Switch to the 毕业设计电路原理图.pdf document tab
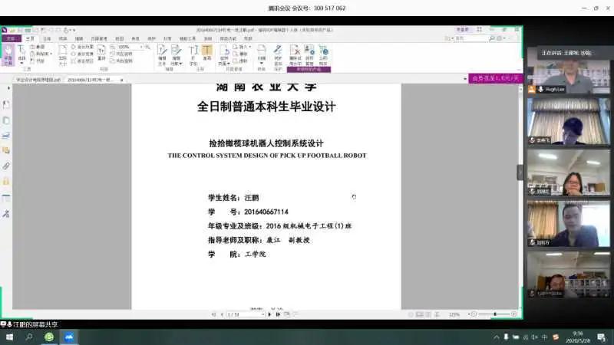The image size is (614, 345). 38,80
